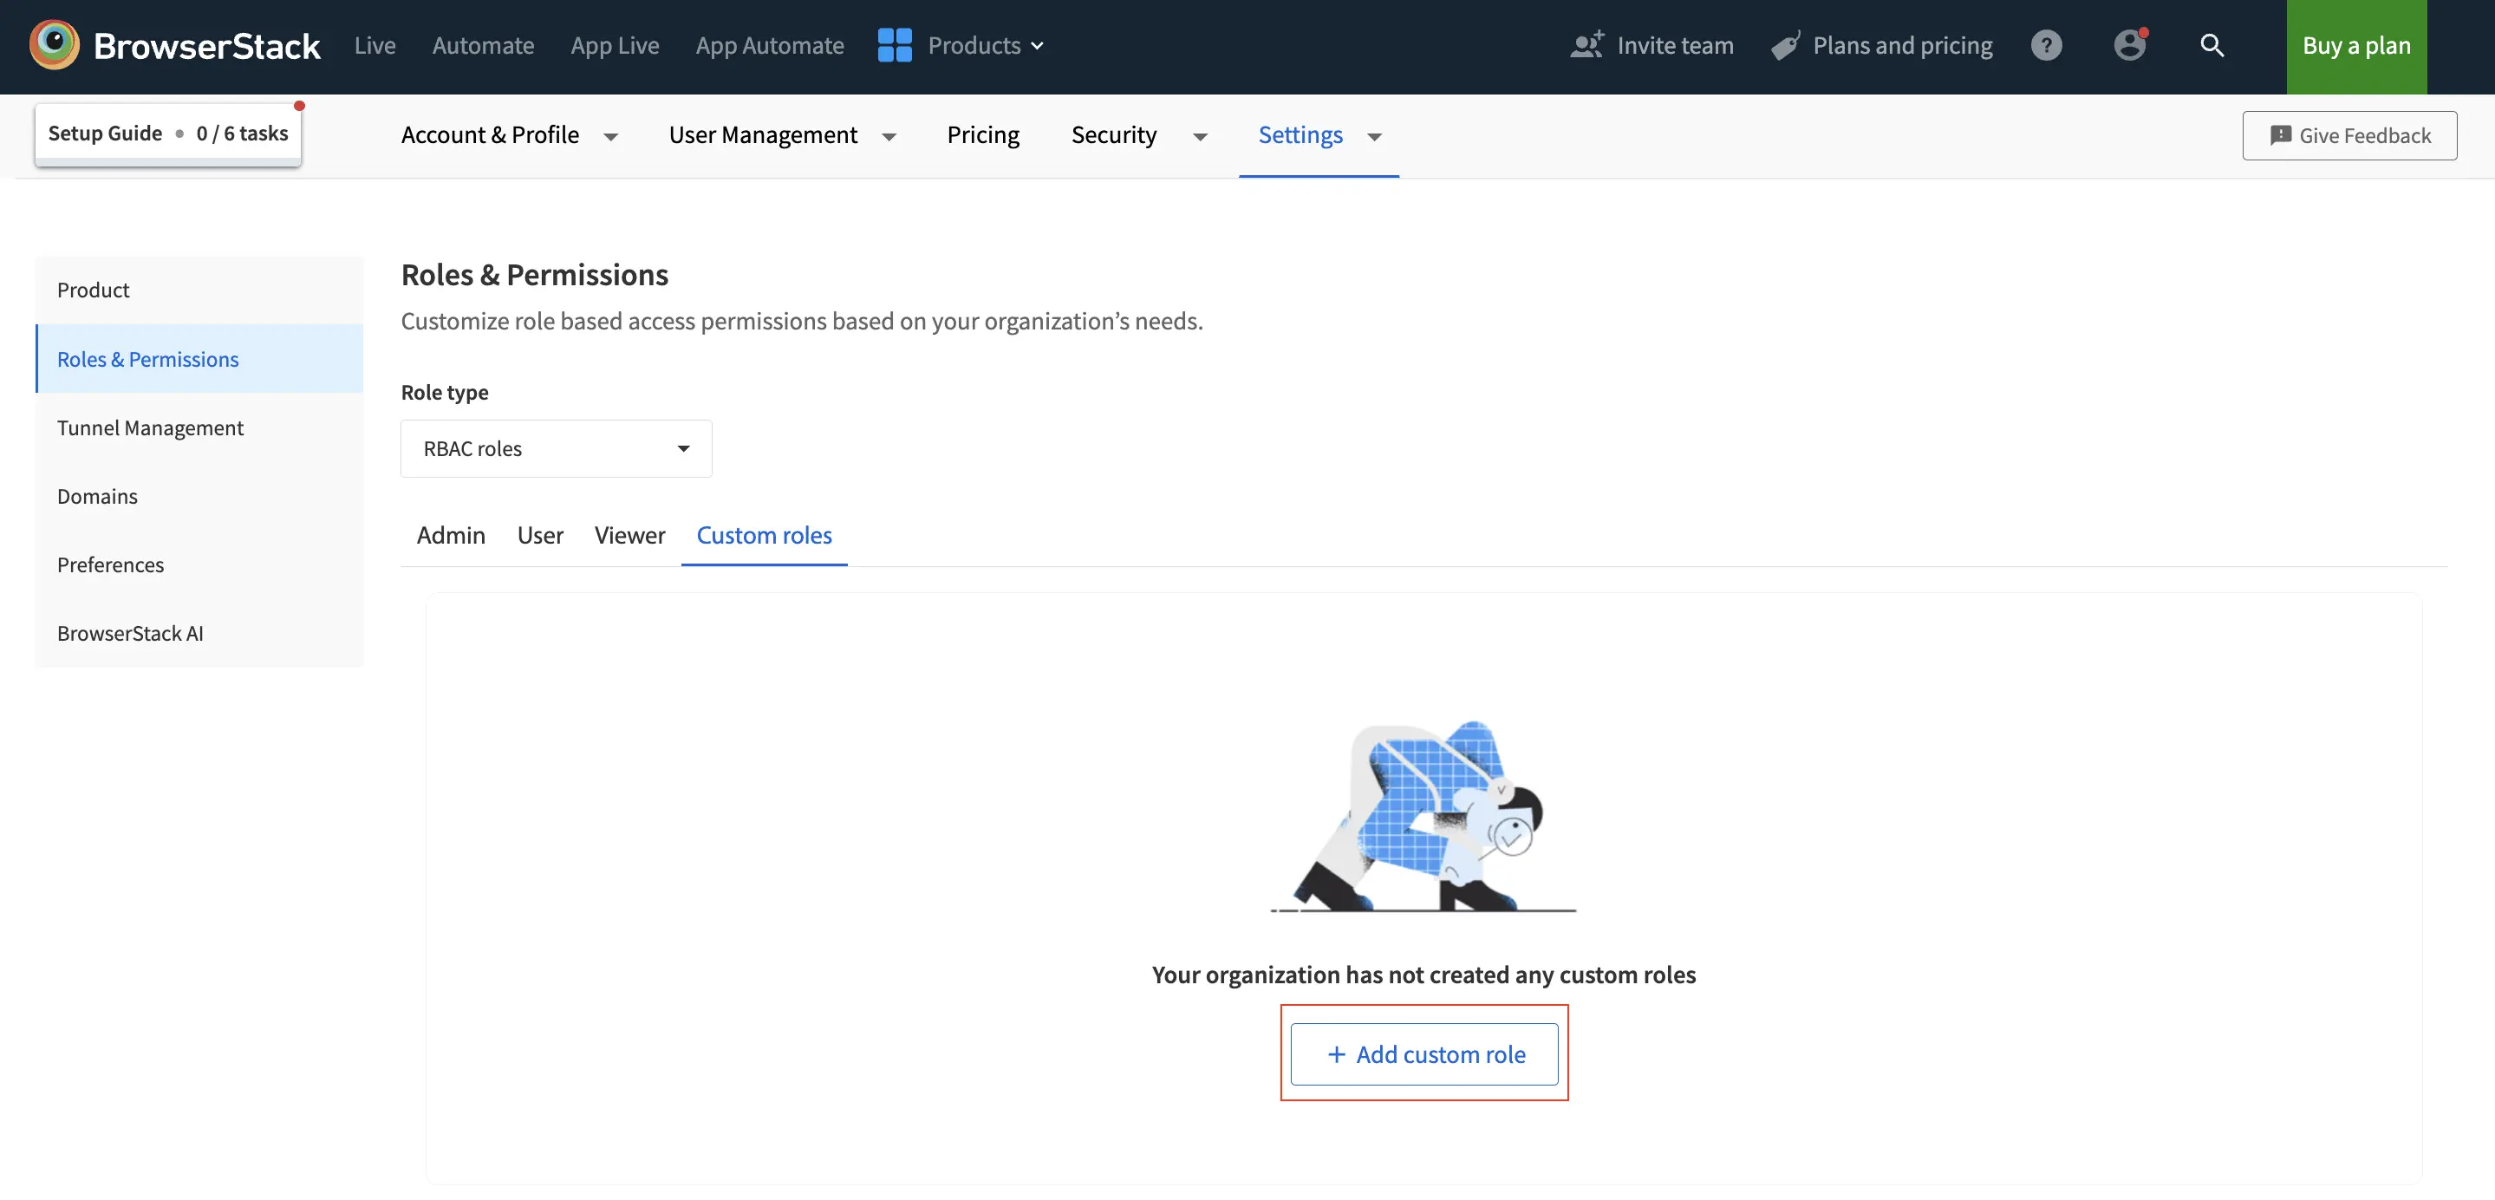Open Preferences from the sidebar
Image resolution: width=2495 pixels, height=1200 pixels.
pos(110,564)
